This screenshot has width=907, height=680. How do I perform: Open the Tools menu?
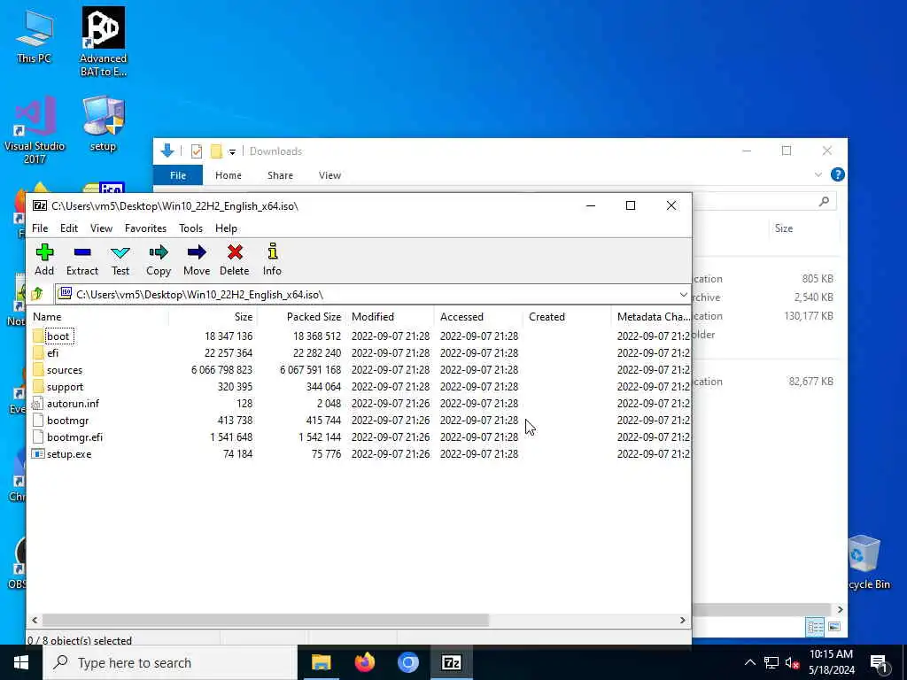(x=191, y=228)
